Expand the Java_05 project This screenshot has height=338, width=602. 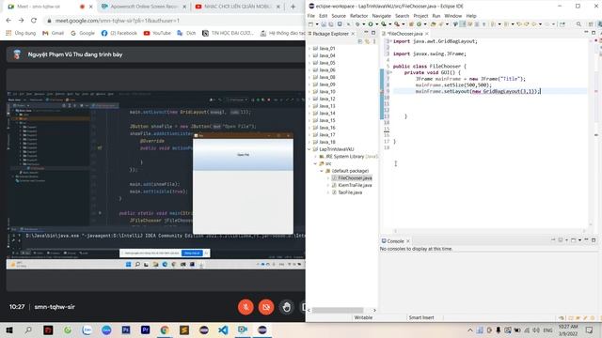pos(309,63)
